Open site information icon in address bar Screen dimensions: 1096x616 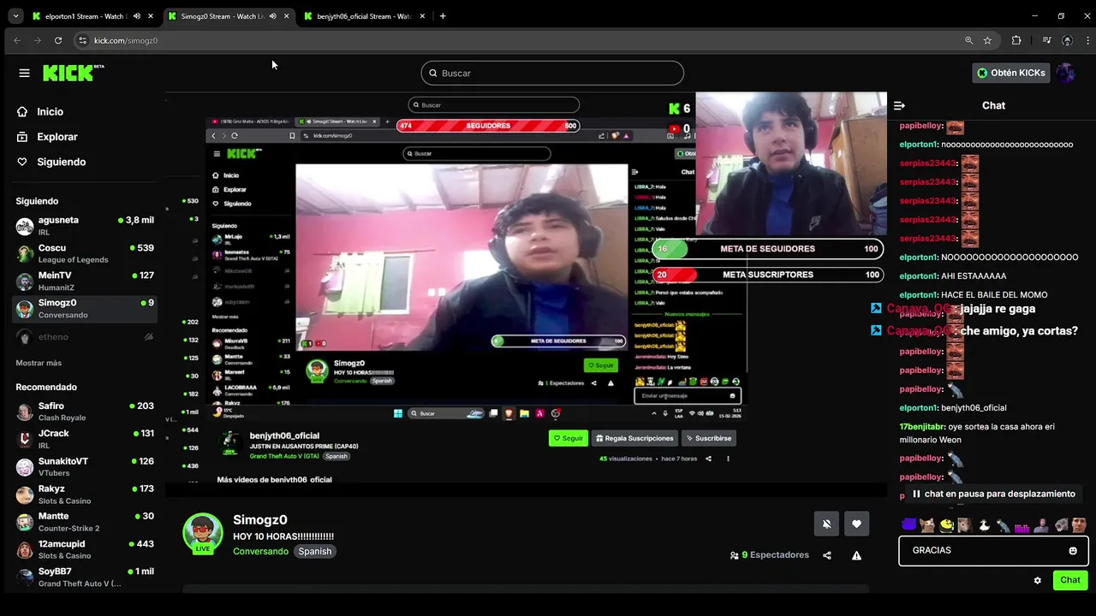coord(82,40)
